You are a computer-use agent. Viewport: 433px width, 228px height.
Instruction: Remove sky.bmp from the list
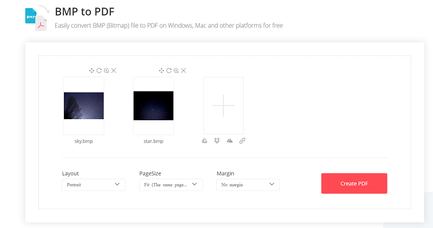click(114, 70)
